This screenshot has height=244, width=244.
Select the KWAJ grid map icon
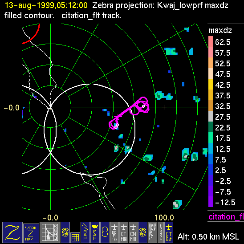pyautogui.click(x=50, y=232)
